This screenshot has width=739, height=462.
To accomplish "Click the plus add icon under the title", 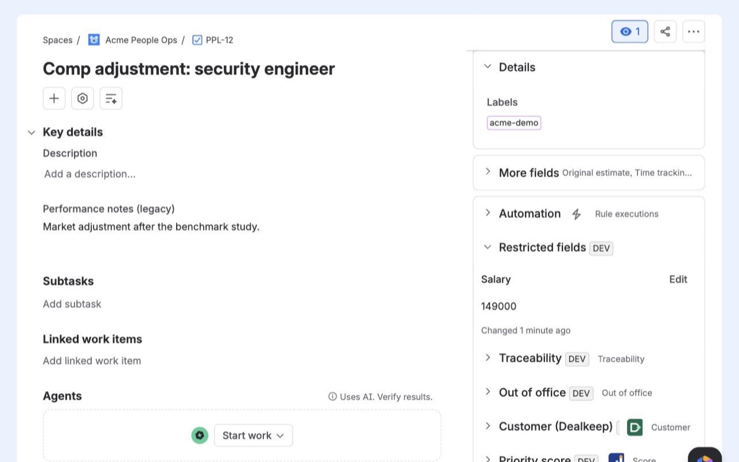I will 54,98.
